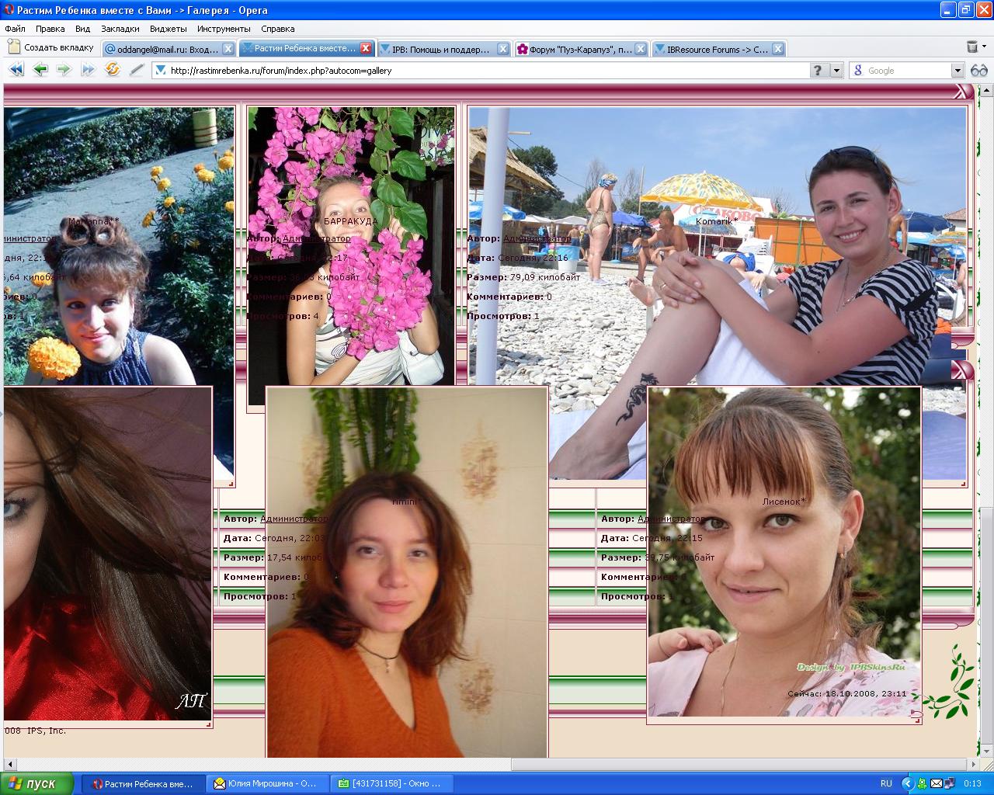Close the 'IPB: Помощь и поддер...' tab
The width and height of the screenshot is (994, 795).
click(502, 48)
